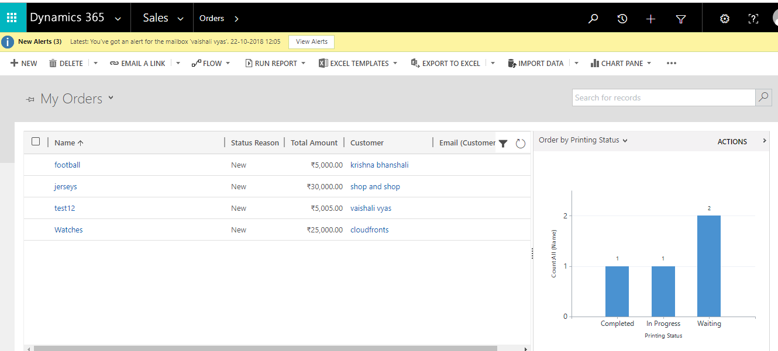Expand the Sales area dropdown
This screenshot has width=778, height=351.
pyautogui.click(x=181, y=19)
